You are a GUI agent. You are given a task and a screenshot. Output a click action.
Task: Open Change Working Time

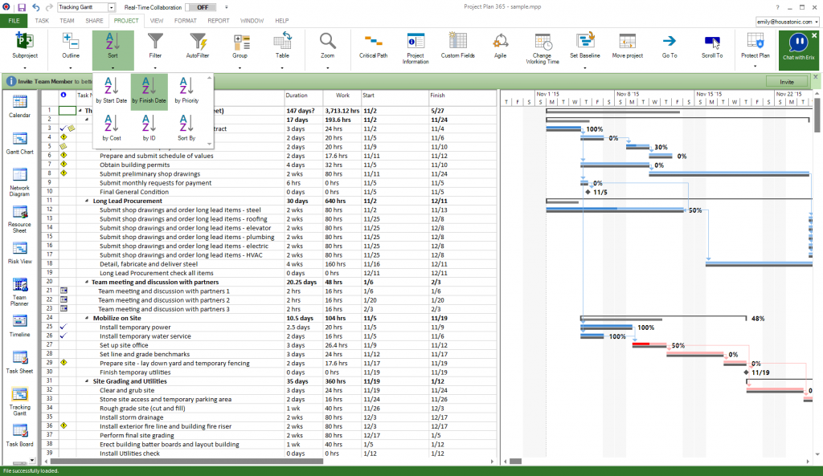[x=543, y=48]
